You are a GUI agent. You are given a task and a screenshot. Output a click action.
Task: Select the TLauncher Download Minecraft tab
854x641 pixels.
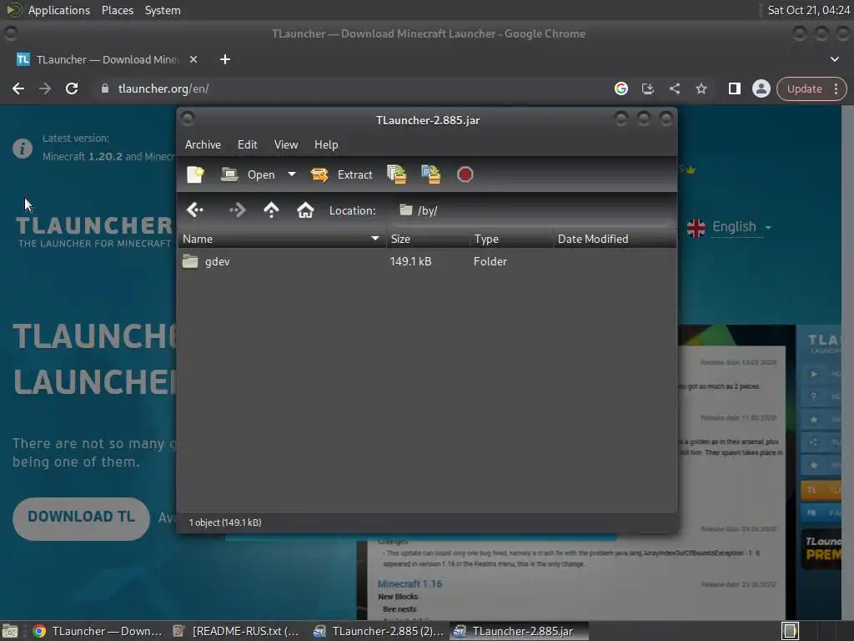[107, 59]
